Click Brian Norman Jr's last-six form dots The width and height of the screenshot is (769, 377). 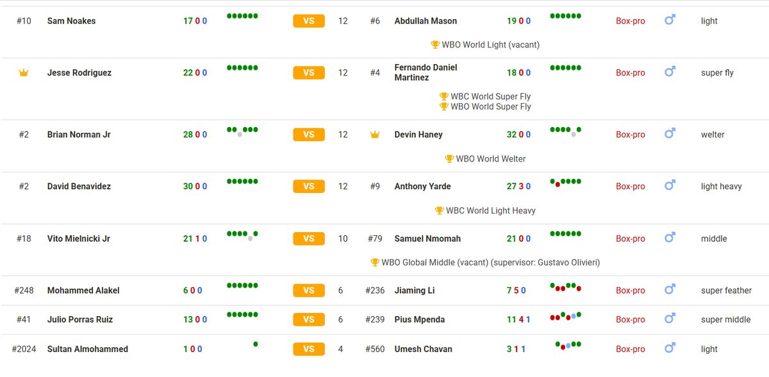pyautogui.click(x=242, y=131)
